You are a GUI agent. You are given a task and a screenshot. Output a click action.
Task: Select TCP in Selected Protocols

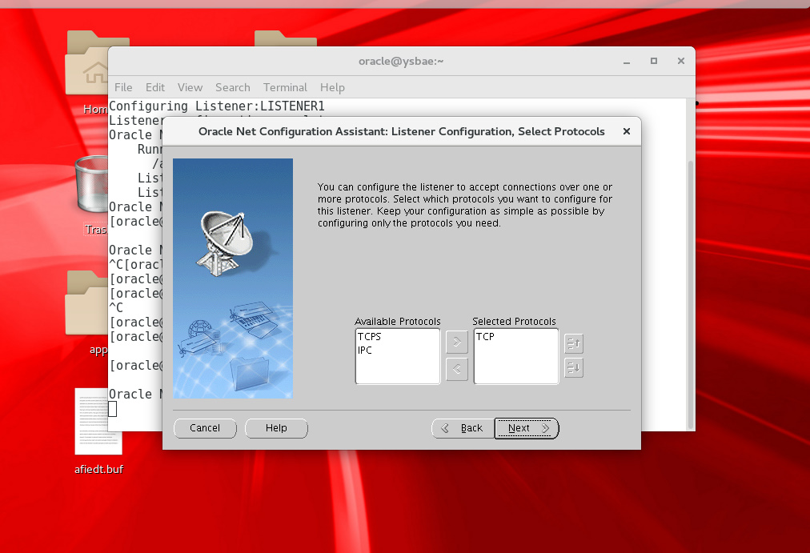pos(485,337)
